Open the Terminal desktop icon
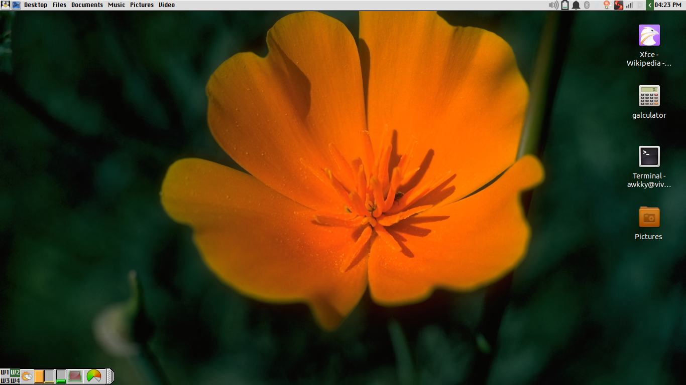The width and height of the screenshot is (686, 385). [x=649, y=156]
